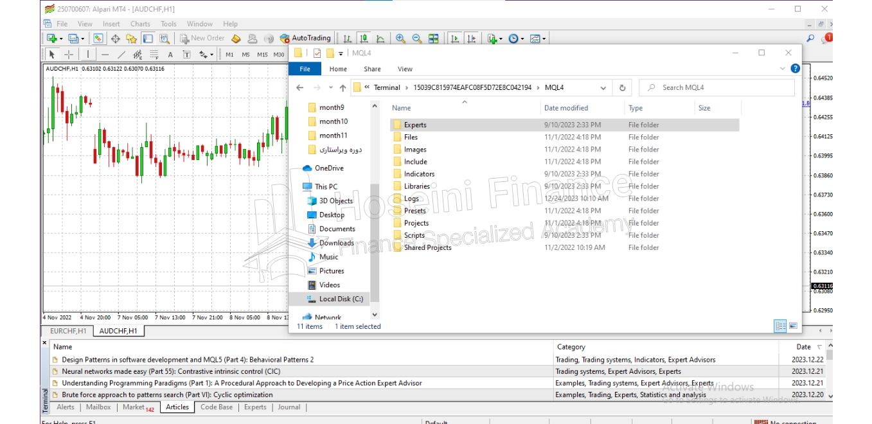The width and height of the screenshot is (872, 424).
Task: Toggle the Navigator panel star-folder icon
Action: [132, 39]
